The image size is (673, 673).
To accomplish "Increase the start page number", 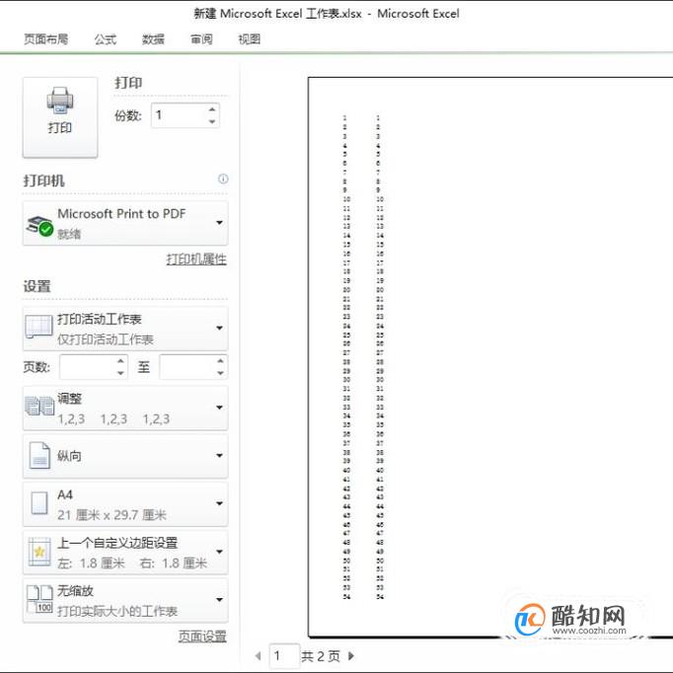I will (x=121, y=361).
